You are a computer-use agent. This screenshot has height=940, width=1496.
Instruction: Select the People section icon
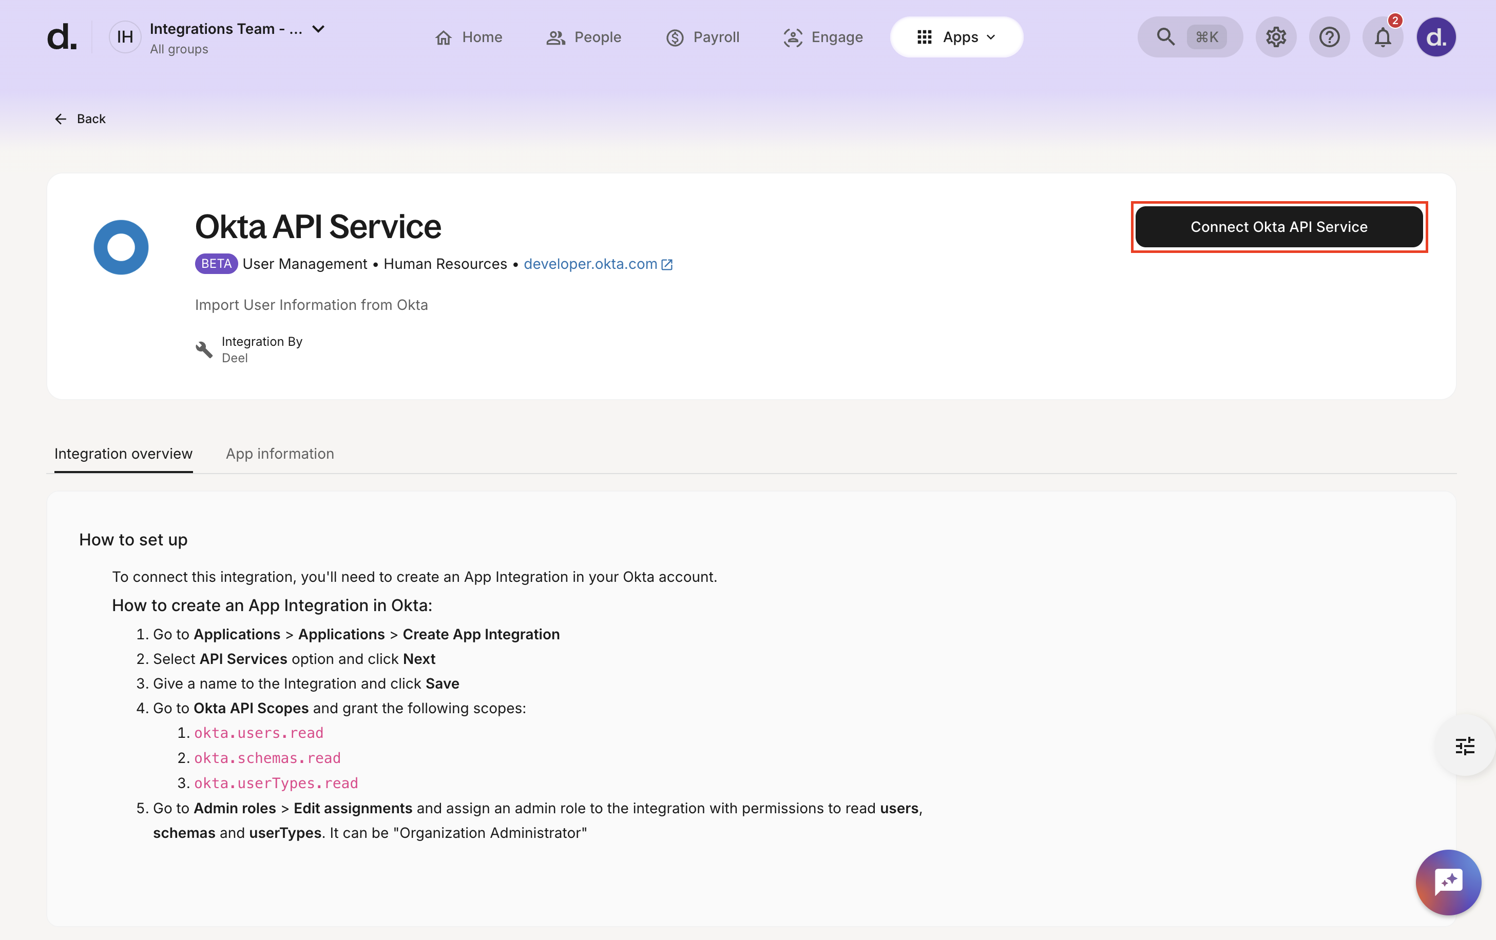[x=556, y=36]
